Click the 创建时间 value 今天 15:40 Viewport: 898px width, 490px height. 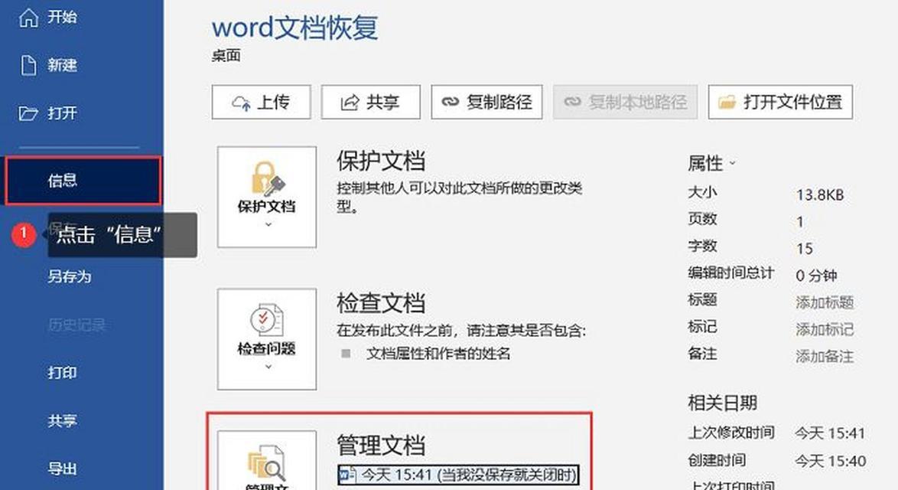coord(831,461)
